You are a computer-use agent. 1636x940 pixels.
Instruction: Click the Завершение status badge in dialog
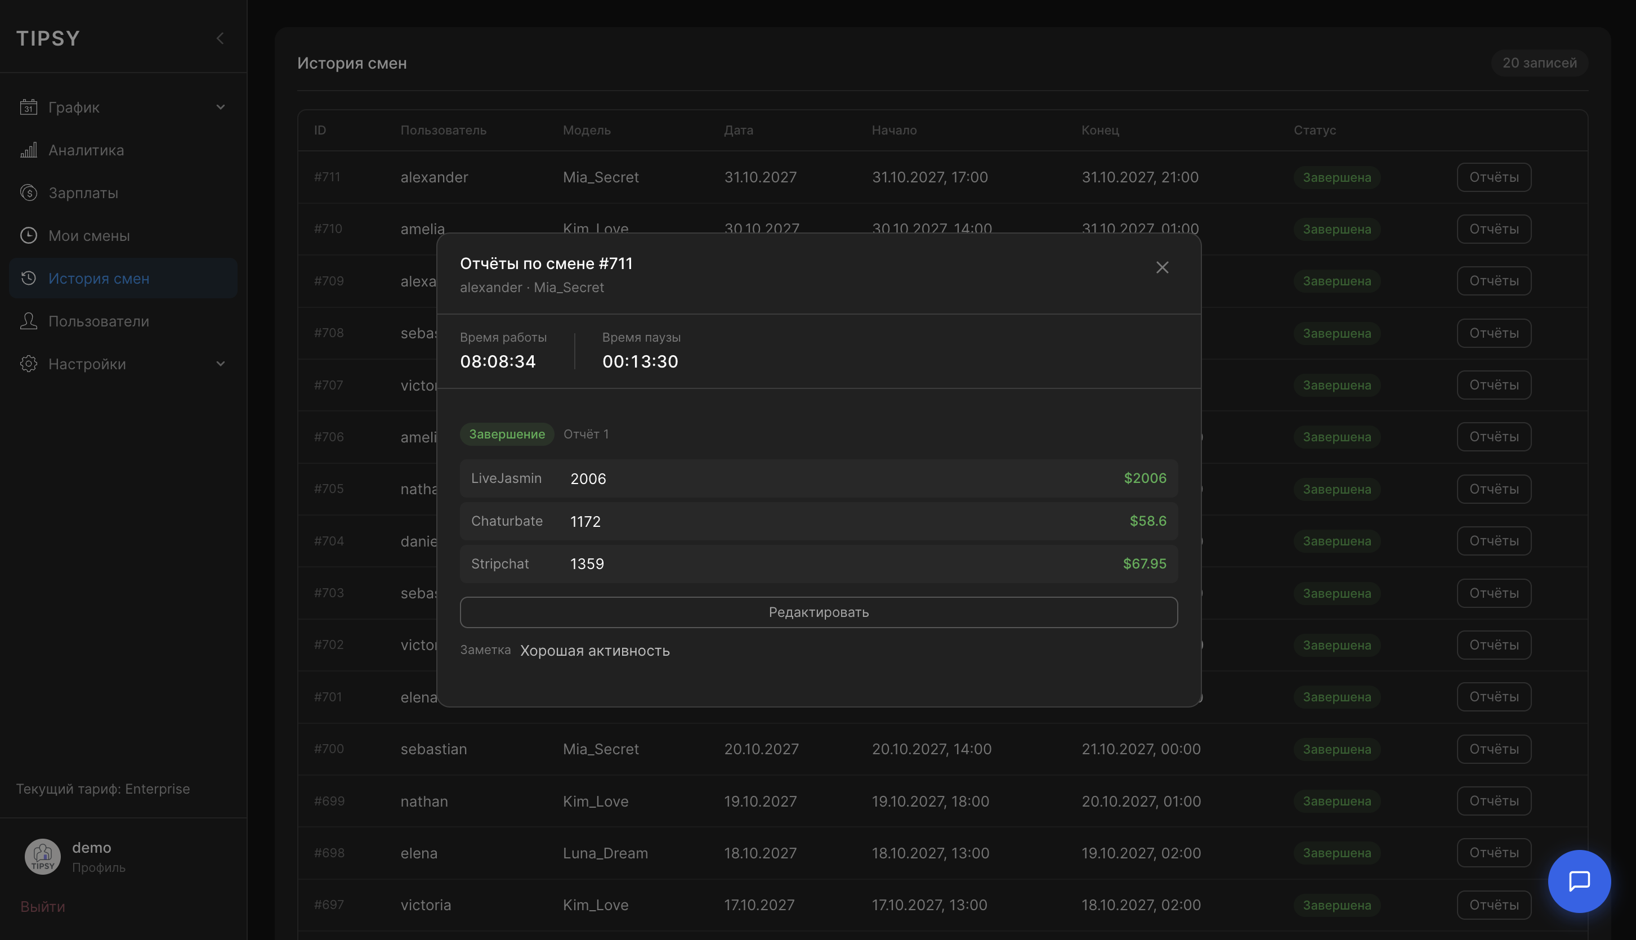pyautogui.click(x=507, y=434)
